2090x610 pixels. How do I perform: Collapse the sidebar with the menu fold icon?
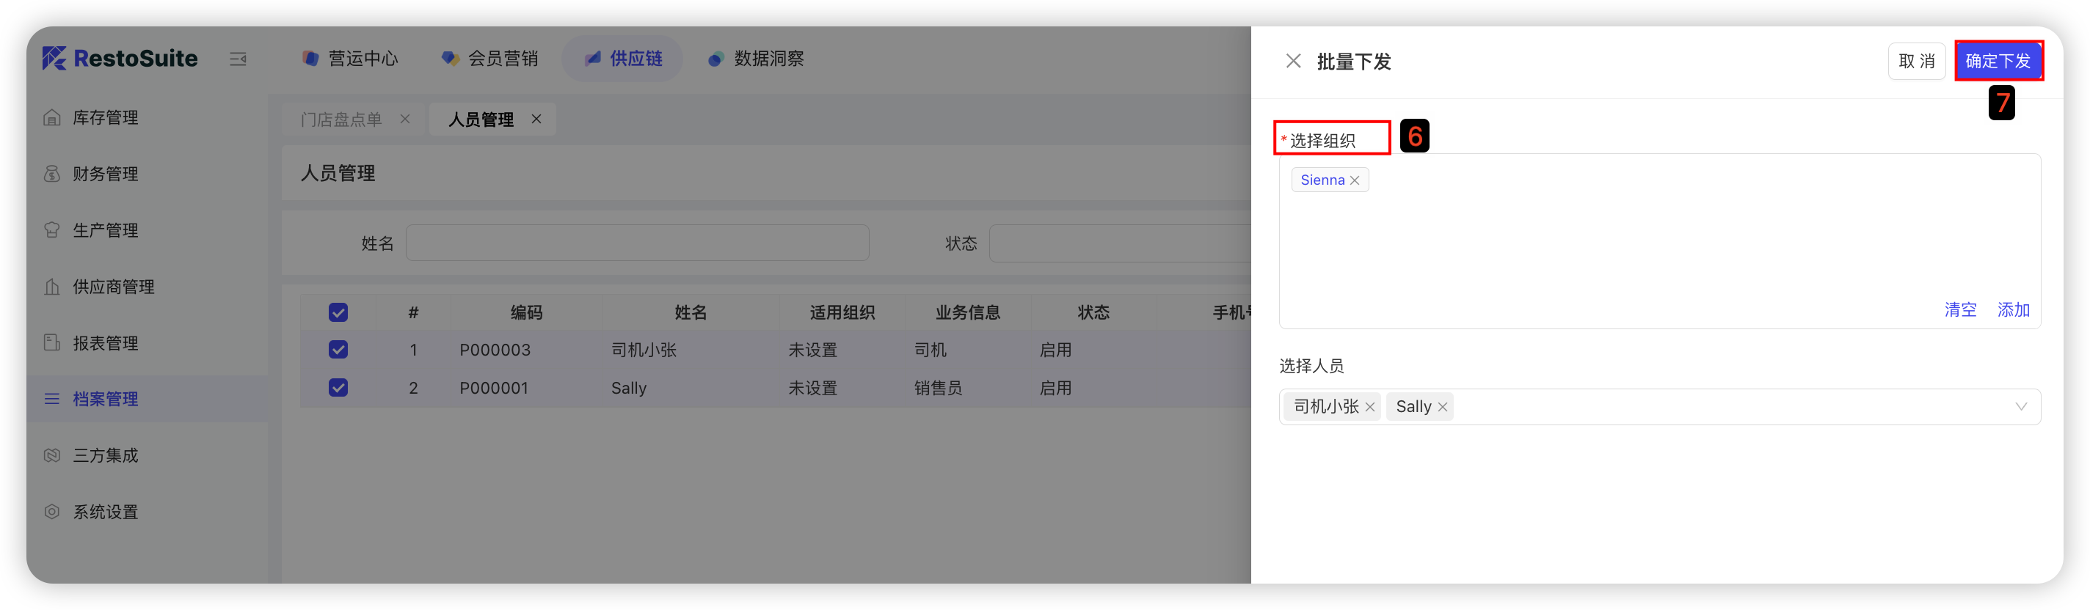pyautogui.click(x=238, y=59)
